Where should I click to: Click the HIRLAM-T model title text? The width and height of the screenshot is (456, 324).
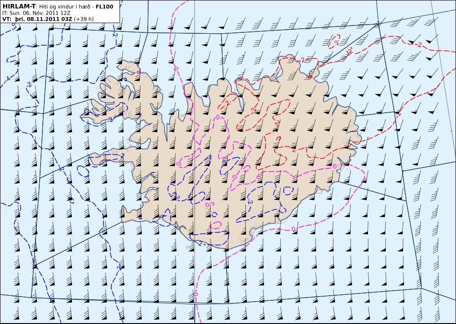point(19,6)
